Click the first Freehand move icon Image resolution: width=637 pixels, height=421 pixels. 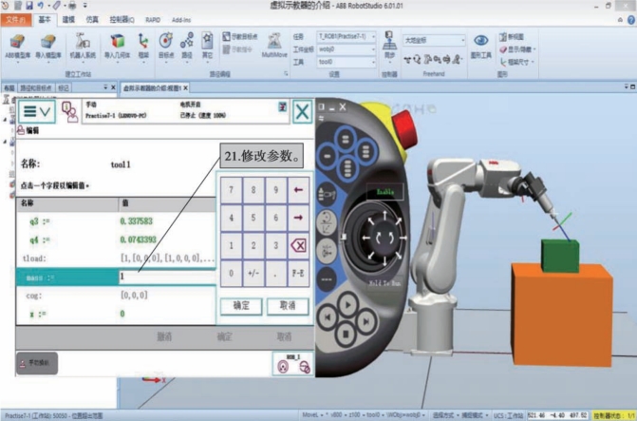point(407,60)
